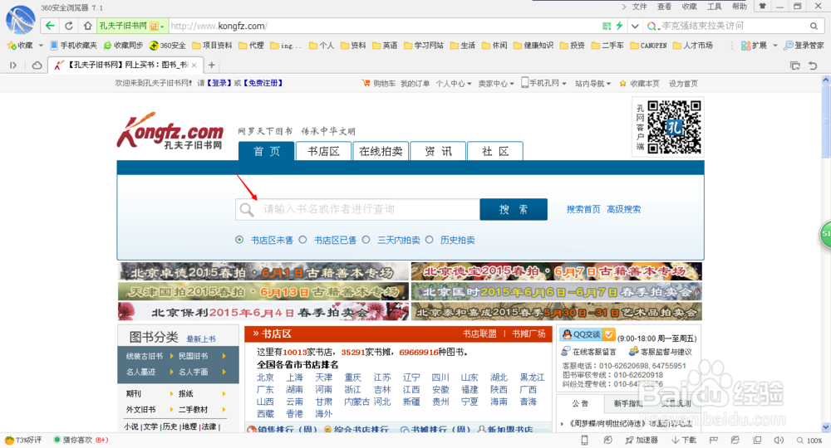Open the 下载 downloads status icon
831x448 pixels.
pyautogui.click(x=675, y=440)
